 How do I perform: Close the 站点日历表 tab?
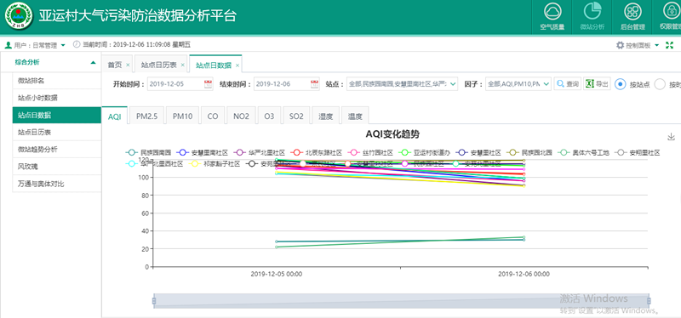tap(182, 65)
